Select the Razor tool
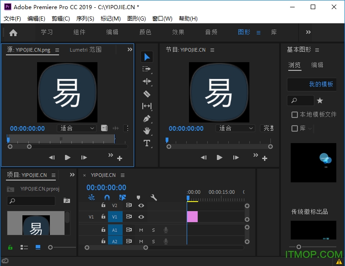345x266 pixels. point(147,94)
